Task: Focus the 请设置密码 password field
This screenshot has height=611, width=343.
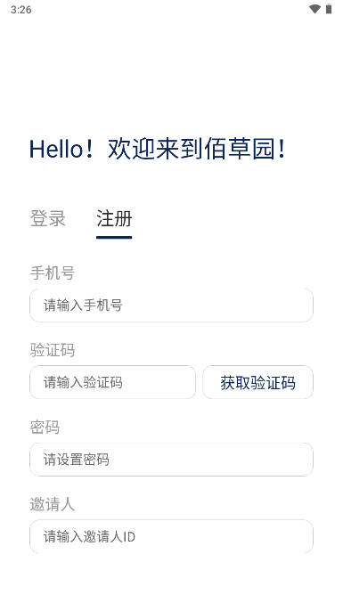Action: click(171, 459)
